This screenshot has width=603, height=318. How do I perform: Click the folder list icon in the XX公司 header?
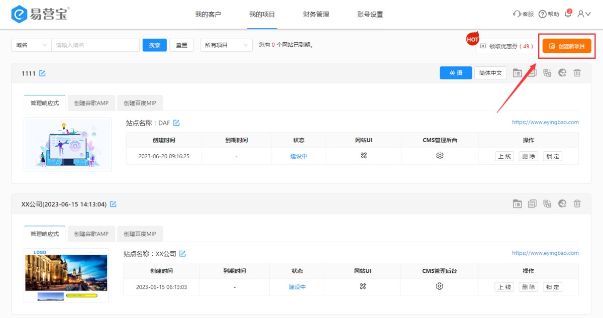(517, 203)
